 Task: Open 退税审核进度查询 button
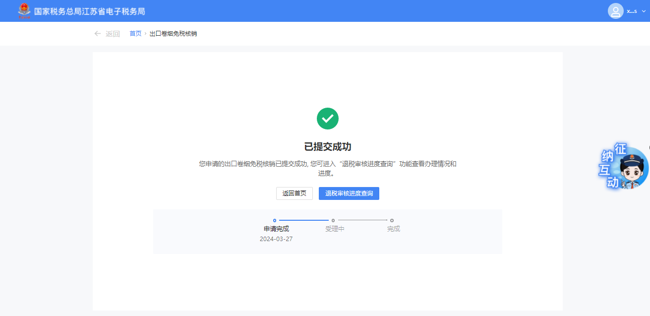coord(349,193)
